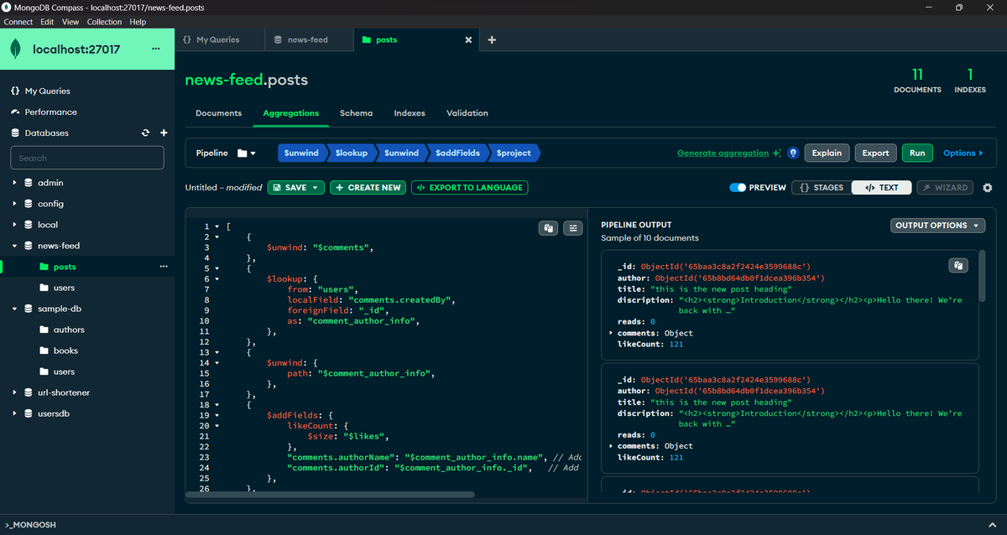
Task: Prettify the pipeline text in editor
Action: 573,227
